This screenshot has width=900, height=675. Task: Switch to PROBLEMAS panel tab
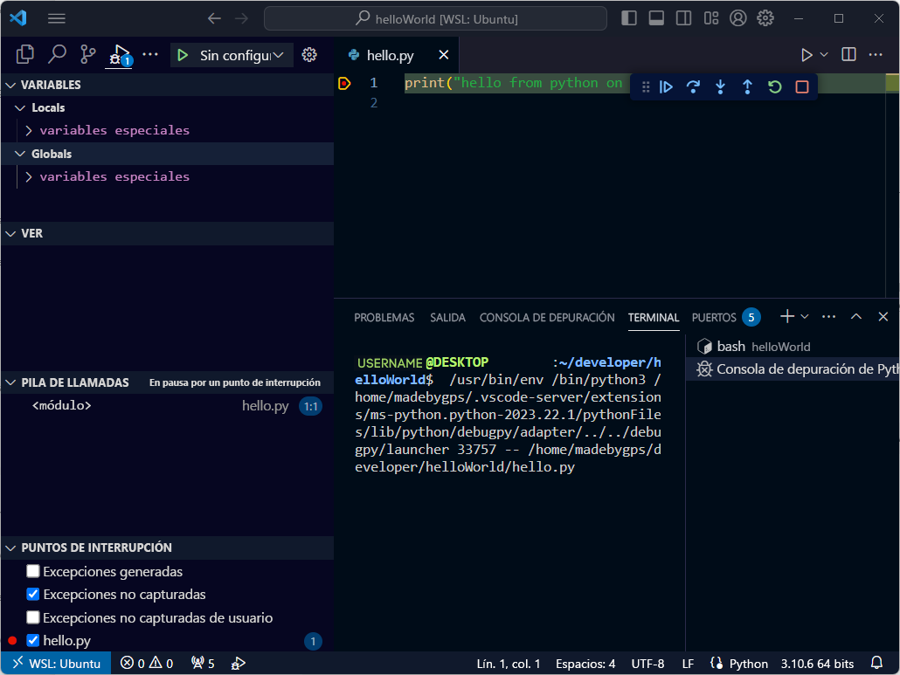[384, 318]
